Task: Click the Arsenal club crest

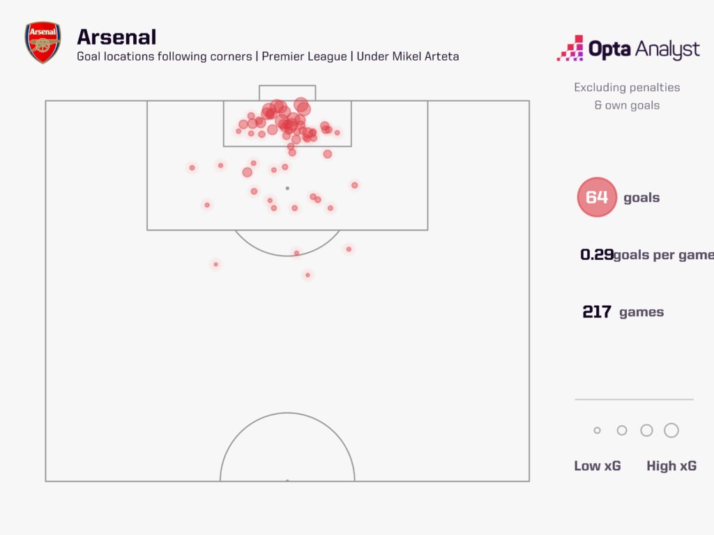Action: [x=43, y=42]
